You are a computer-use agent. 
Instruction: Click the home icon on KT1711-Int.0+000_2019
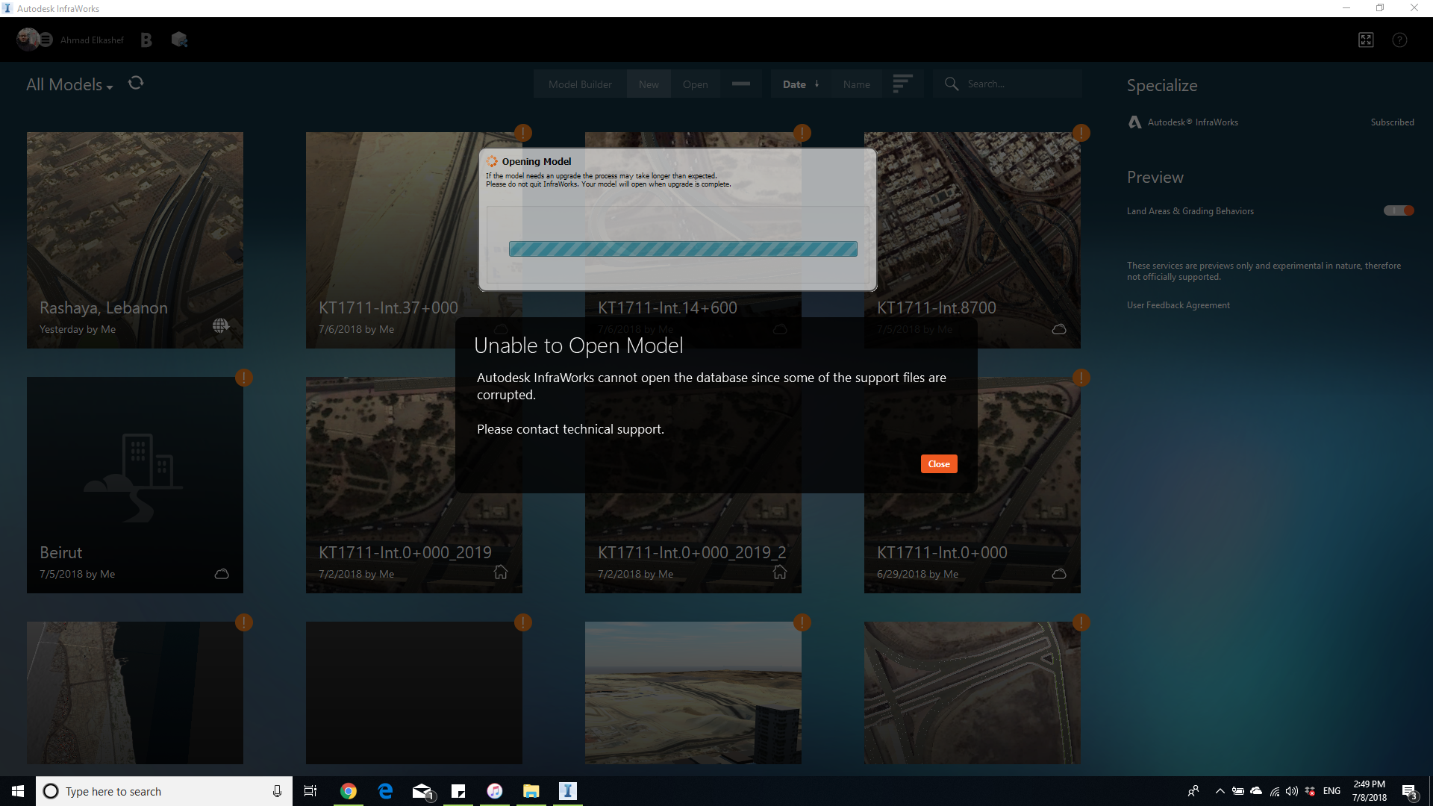(500, 572)
